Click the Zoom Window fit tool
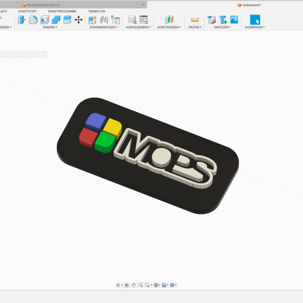The image size is (303, 303). pyautogui.click(x=147, y=285)
